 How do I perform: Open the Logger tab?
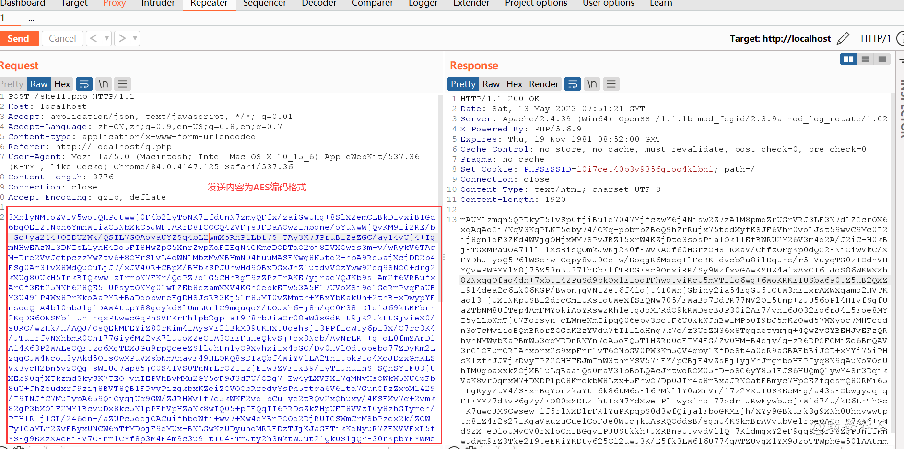pos(423,3)
